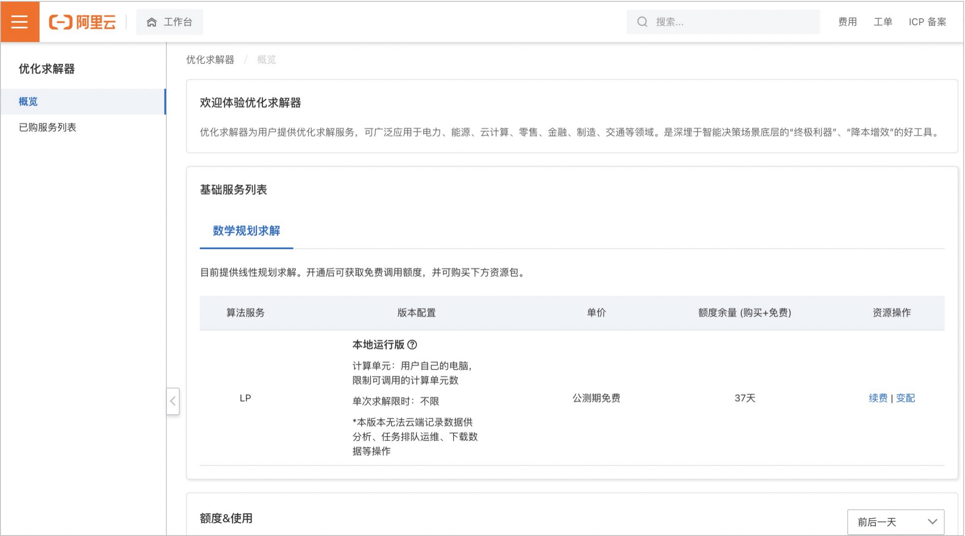965x536 pixels.
Task: Collapse the sidebar with the arrow handle
Action: click(x=173, y=401)
